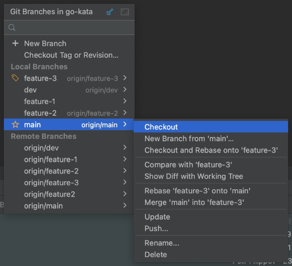The image size is (292, 266).
Task: Expand the dev local branch chevron
Action: pyautogui.click(x=125, y=90)
